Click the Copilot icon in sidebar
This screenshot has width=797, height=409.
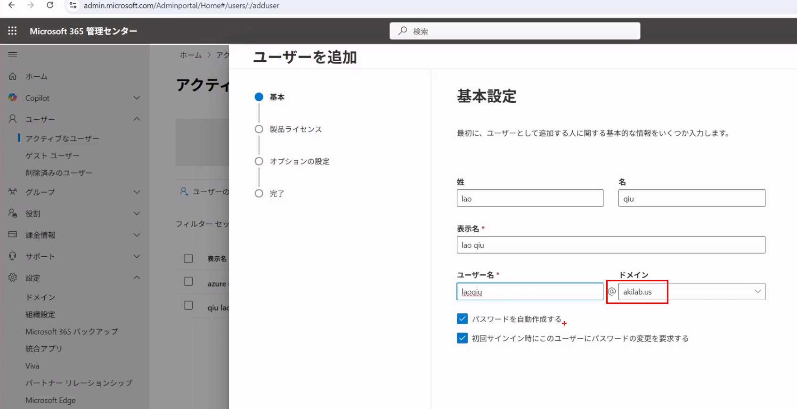13,98
